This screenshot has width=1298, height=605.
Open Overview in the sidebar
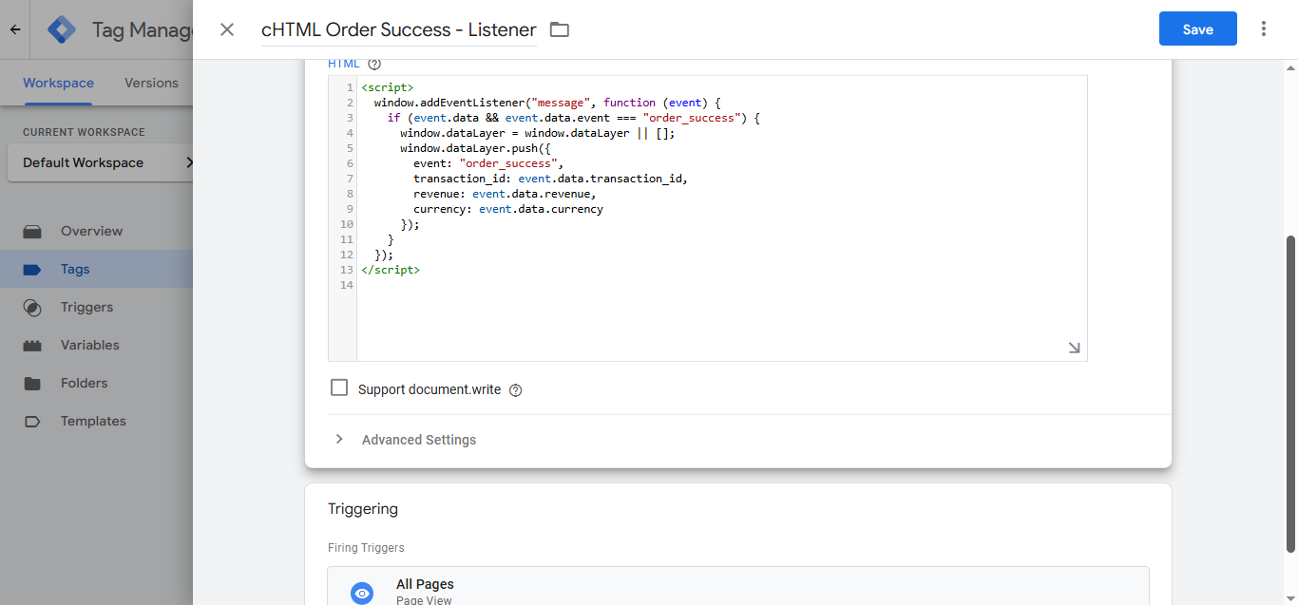coord(91,231)
